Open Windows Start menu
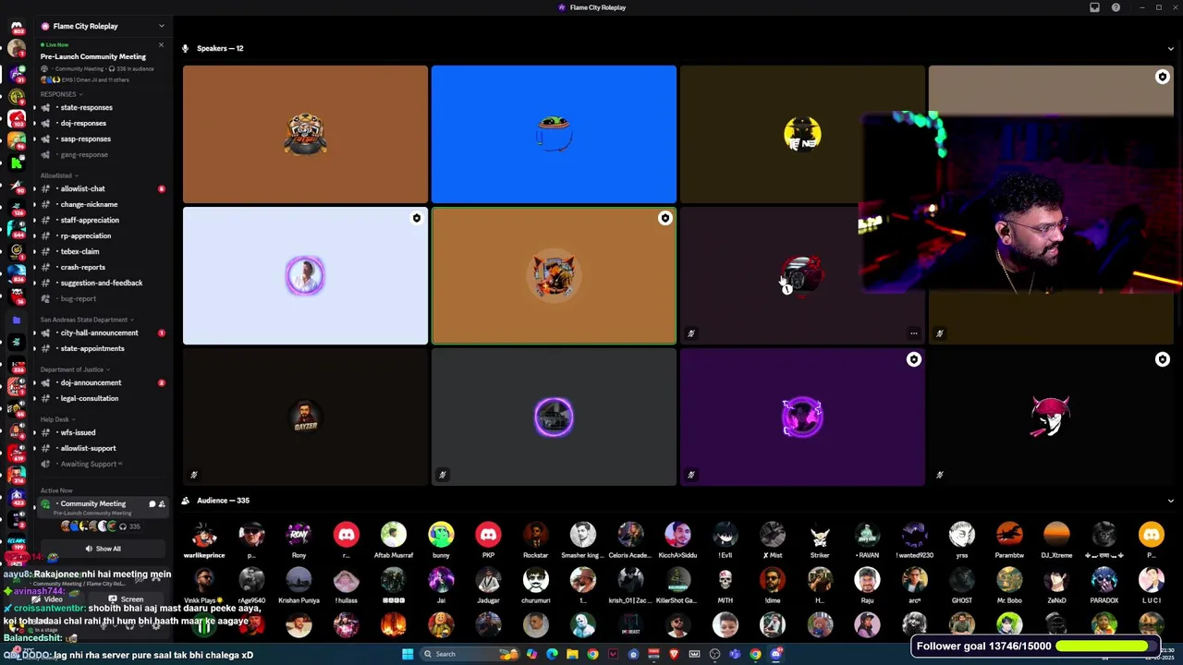 [x=408, y=654]
